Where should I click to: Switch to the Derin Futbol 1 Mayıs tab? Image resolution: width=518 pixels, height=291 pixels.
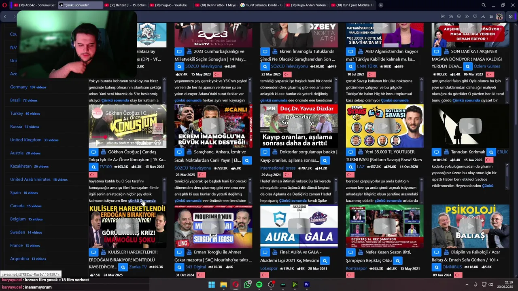(217, 5)
